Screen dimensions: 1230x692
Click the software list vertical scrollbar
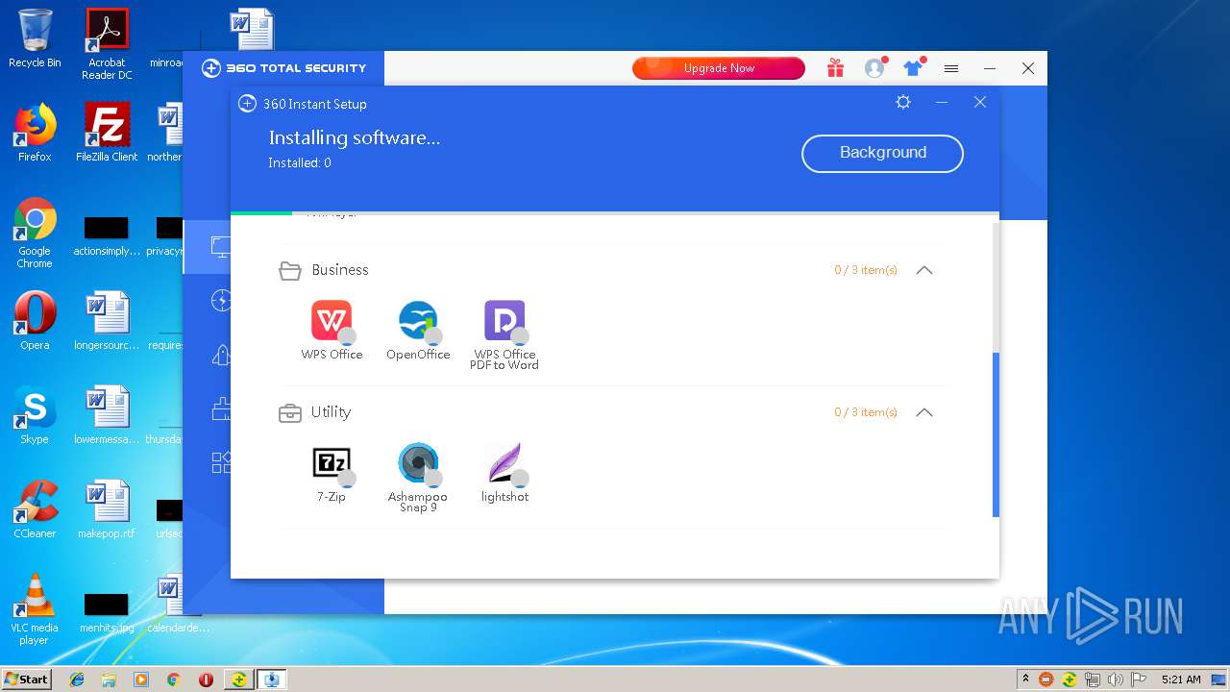pyautogui.click(x=996, y=434)
